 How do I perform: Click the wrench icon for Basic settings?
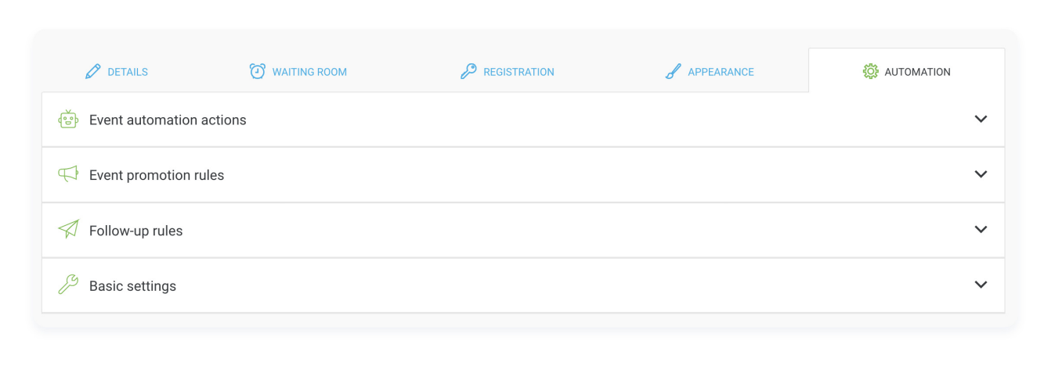tap(68, 285)
